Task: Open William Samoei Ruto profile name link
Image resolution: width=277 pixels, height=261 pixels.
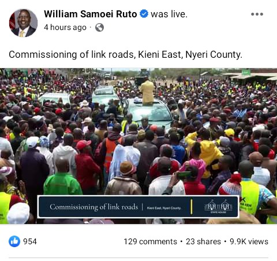Action: (91, 14)
